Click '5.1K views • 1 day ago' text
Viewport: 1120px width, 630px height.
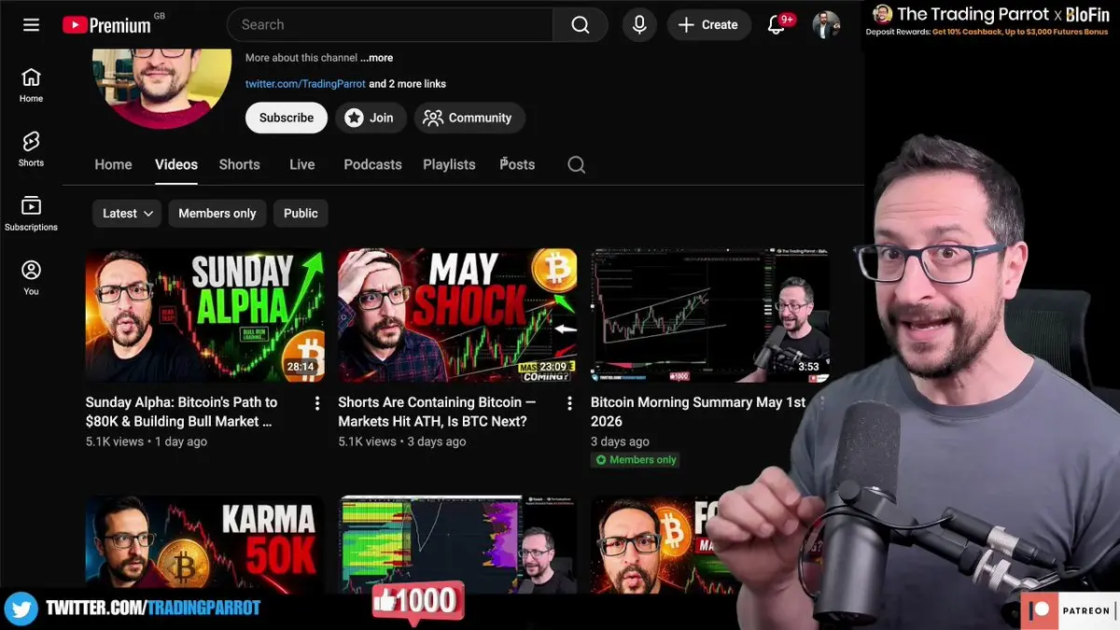147,441
